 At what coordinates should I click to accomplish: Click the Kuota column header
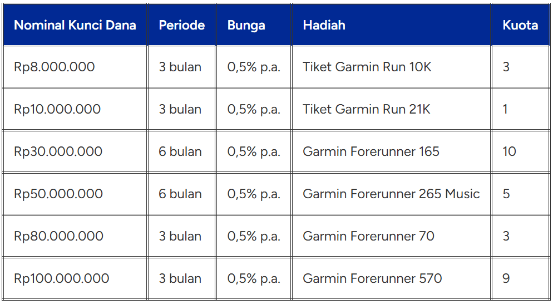[x=521, y=24]
